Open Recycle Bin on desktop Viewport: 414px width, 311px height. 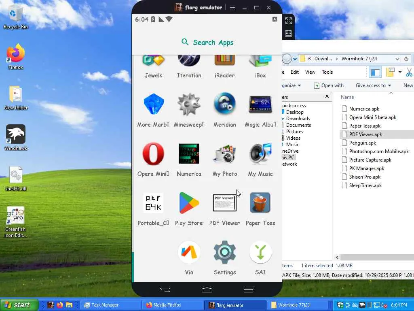(x=16, y=18)
